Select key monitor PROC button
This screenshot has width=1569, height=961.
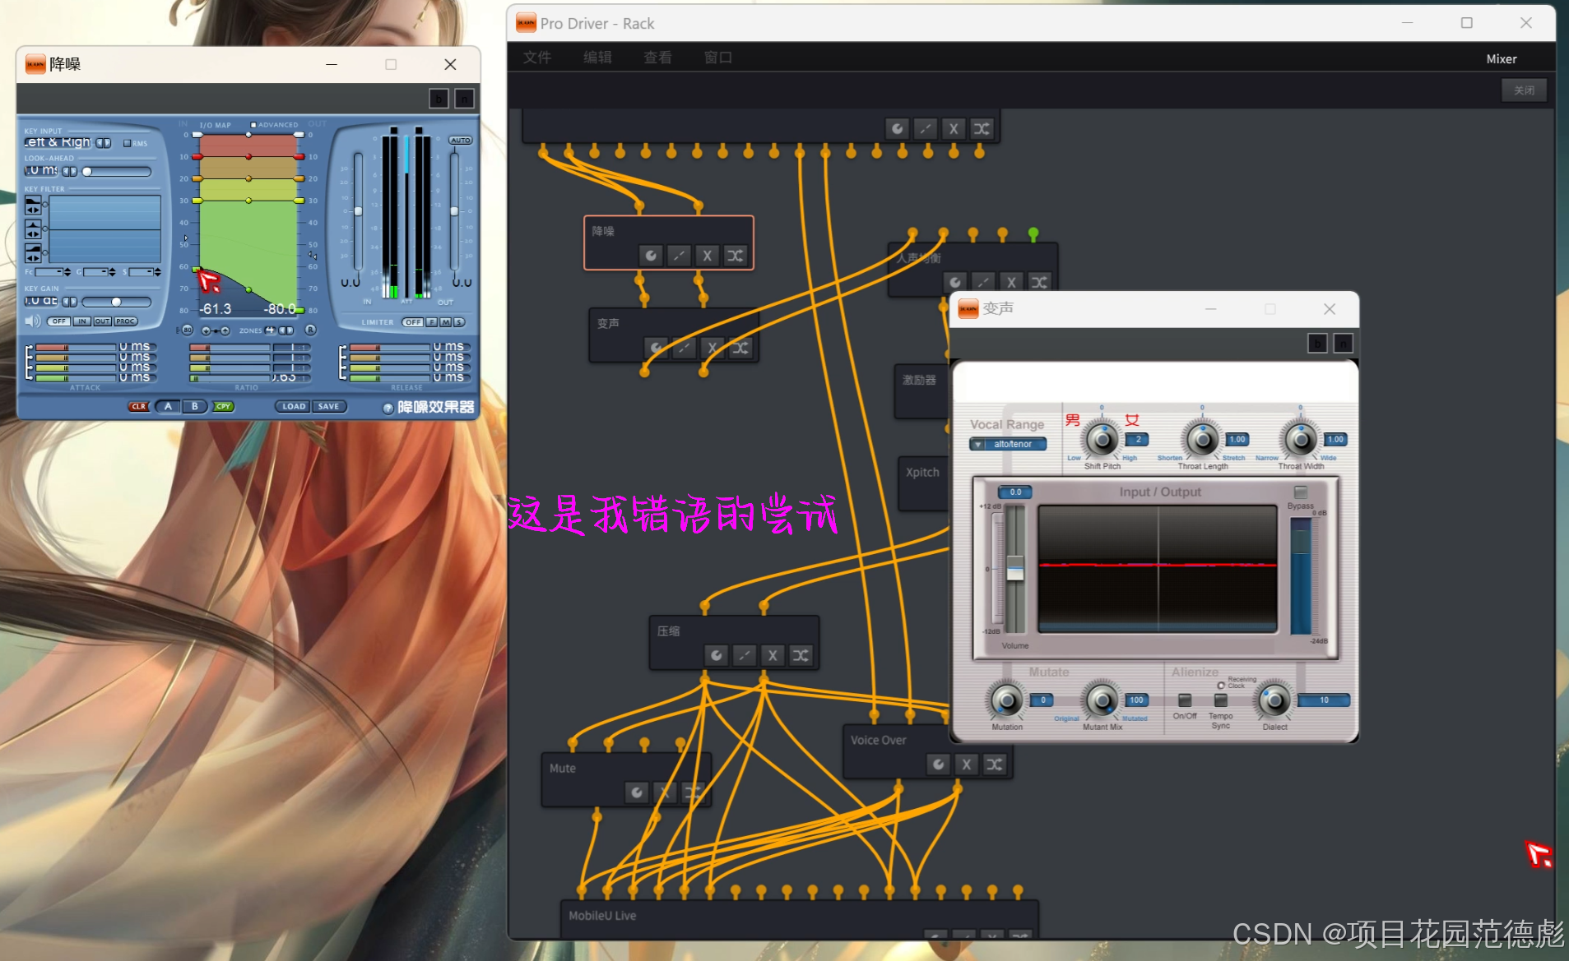pos(126,321)
